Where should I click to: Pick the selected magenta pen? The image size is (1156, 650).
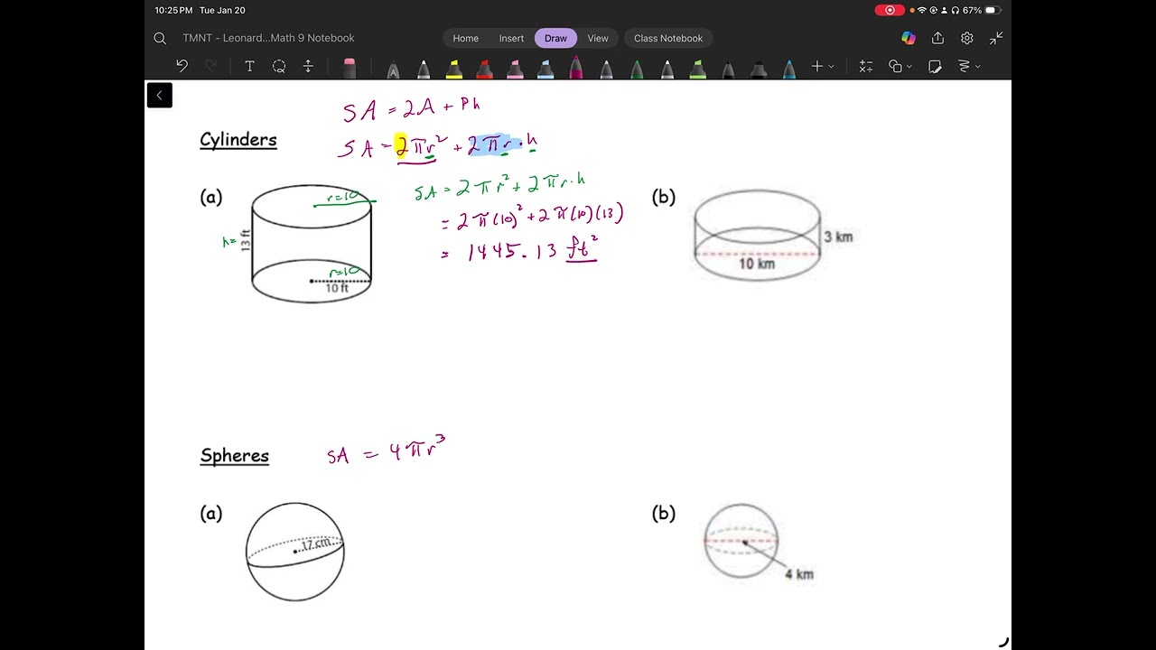[x=575, y=67]
